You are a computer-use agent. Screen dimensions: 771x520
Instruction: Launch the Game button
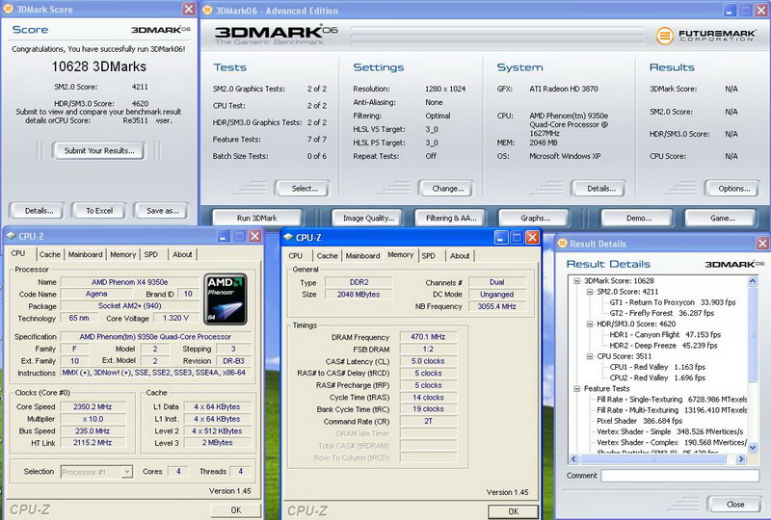point(722,219)
